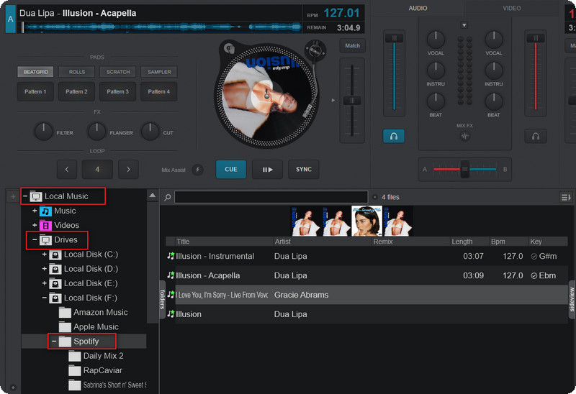Image resolution: width=576 pixels, height=394 pixels.
Task: Collapse the Spotify folder node
Action: coord(54,342)
